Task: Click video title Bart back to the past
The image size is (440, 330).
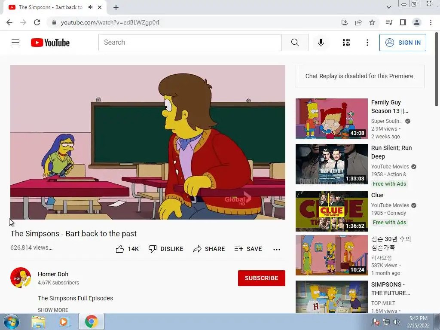Action: click(x=73, y=234)
